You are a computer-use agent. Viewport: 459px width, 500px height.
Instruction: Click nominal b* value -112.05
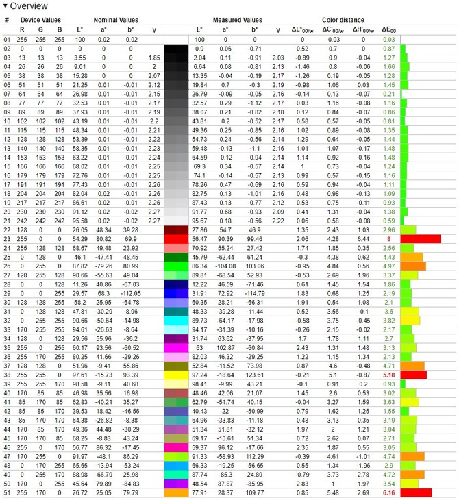[x=131, y=293]
